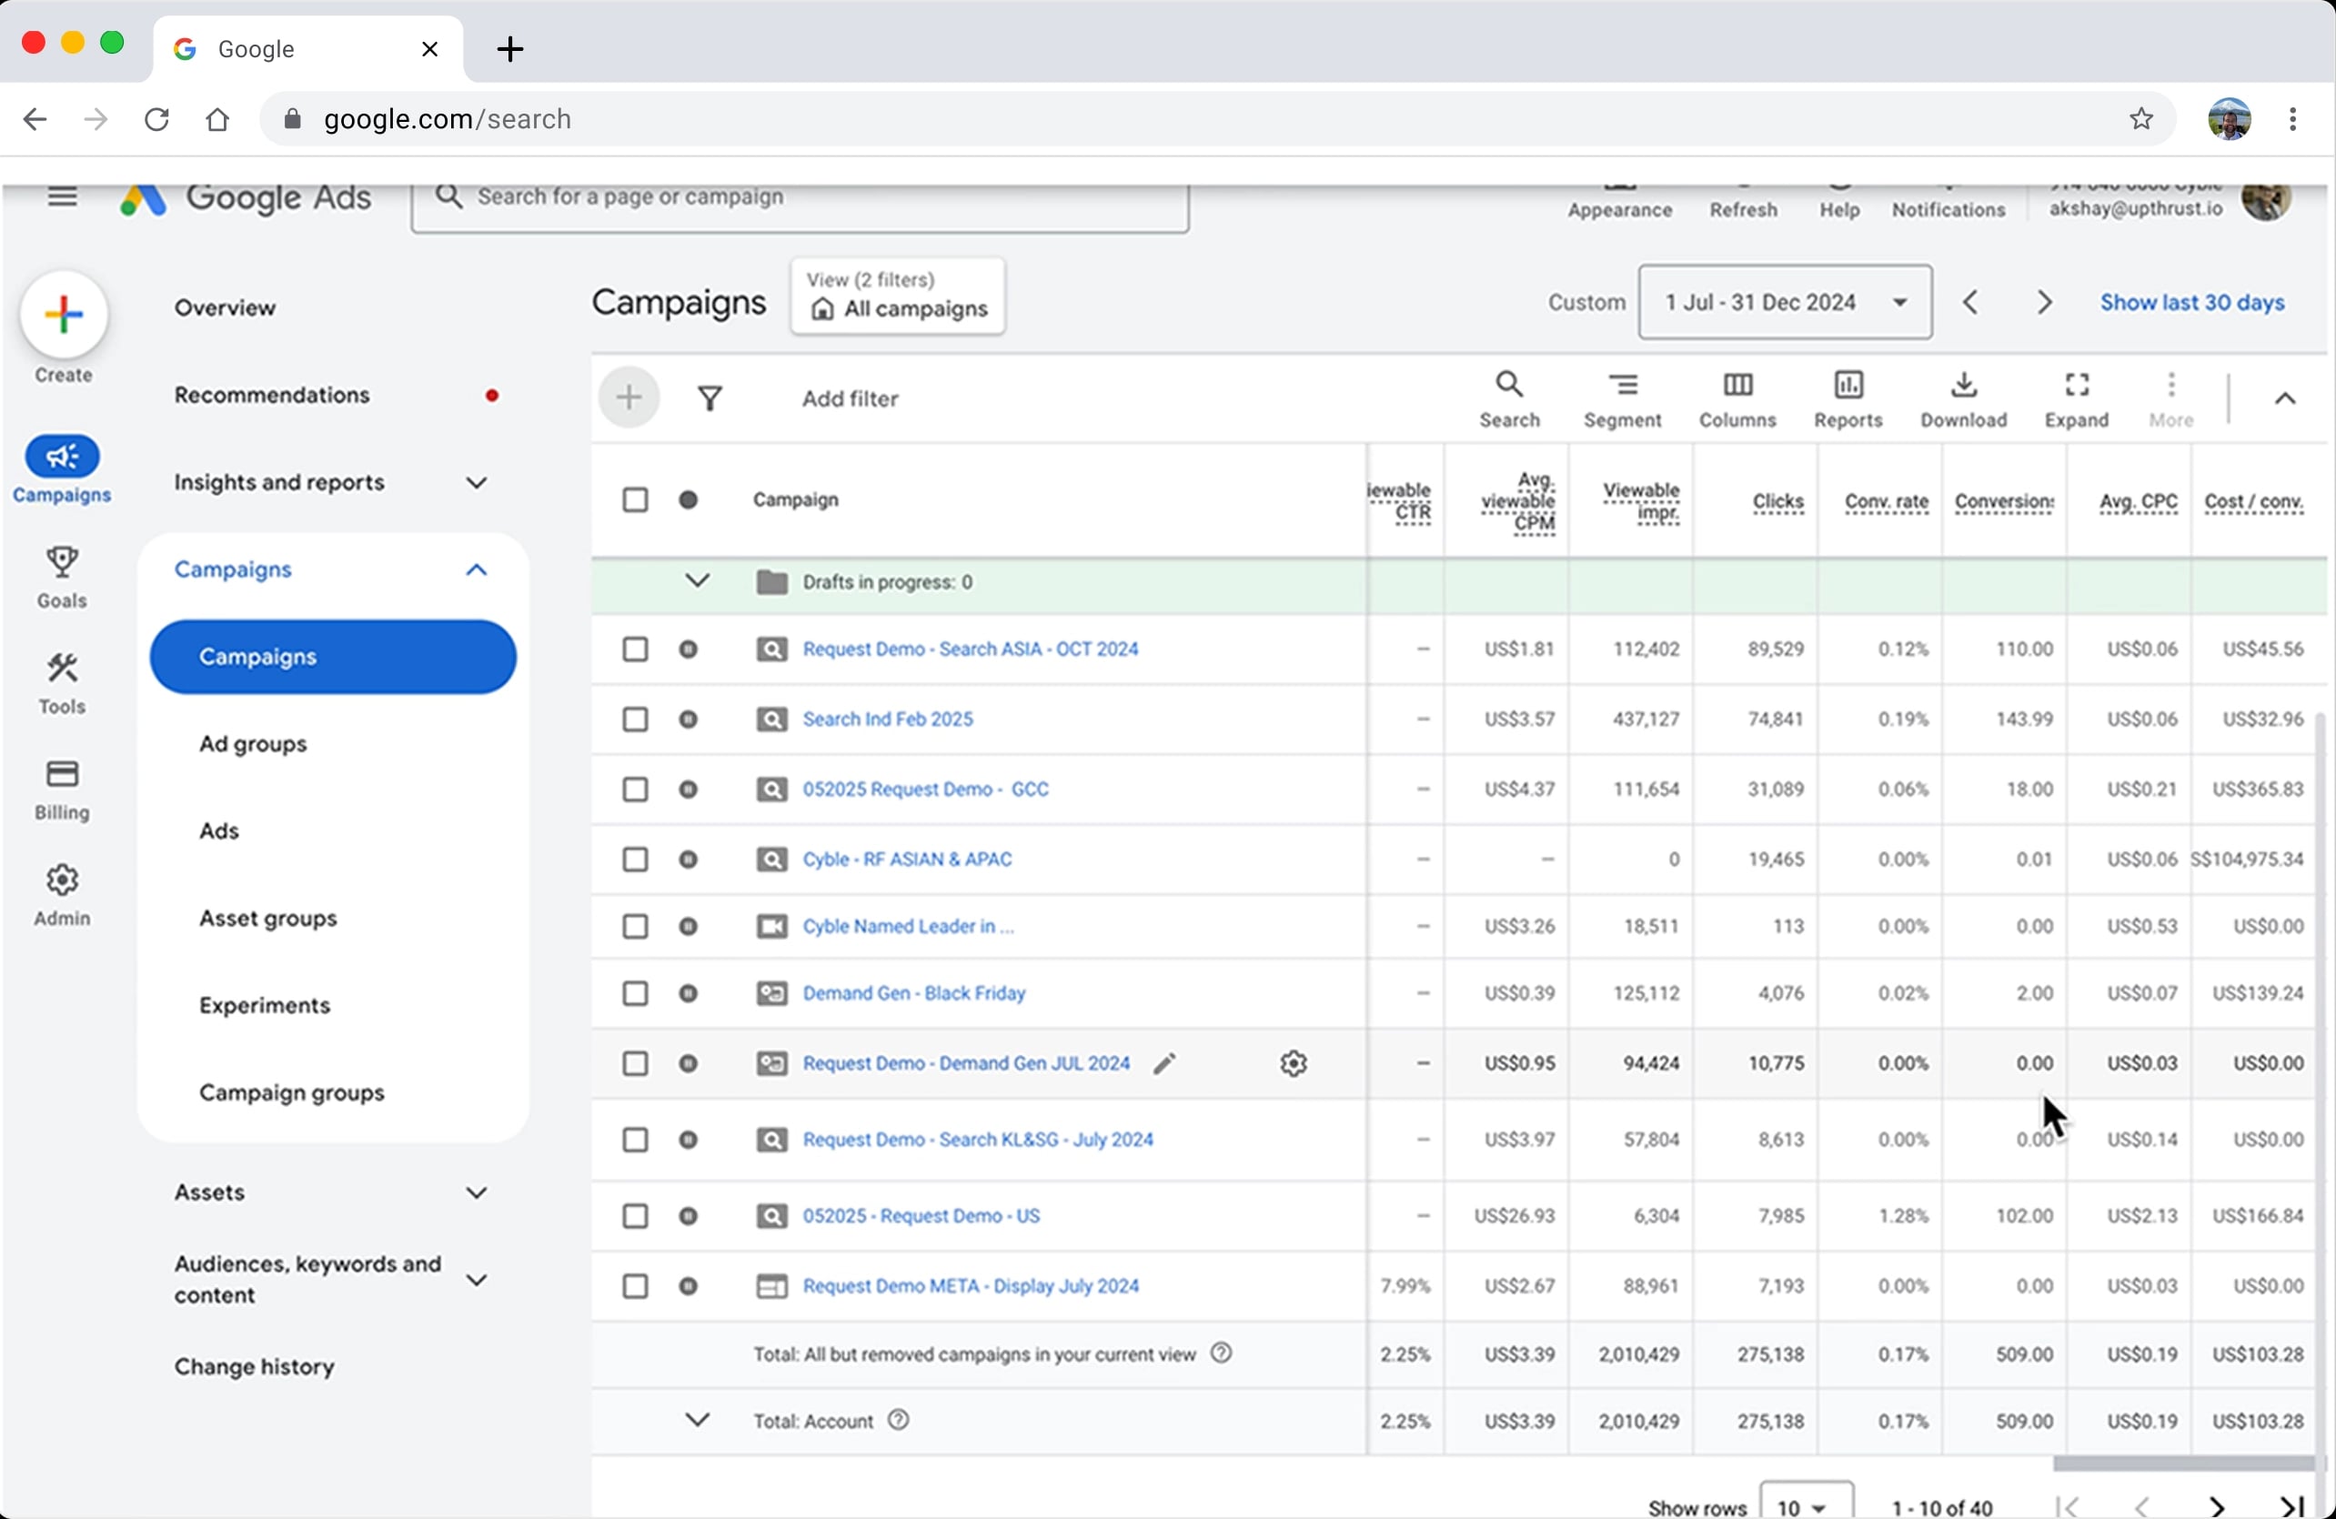Image resolution: width=2336 pixels, height=1519 pixels.
Task: Click the grey add campaign plus button
Action: 629,397
